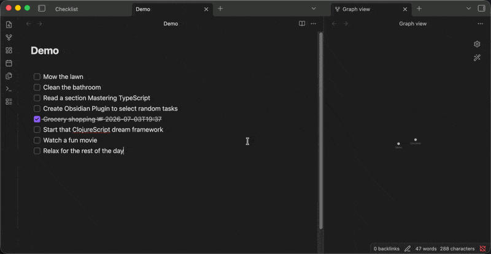Close the Graph view tab
This screenshot has height=254, width=491.
click(405, 9)
